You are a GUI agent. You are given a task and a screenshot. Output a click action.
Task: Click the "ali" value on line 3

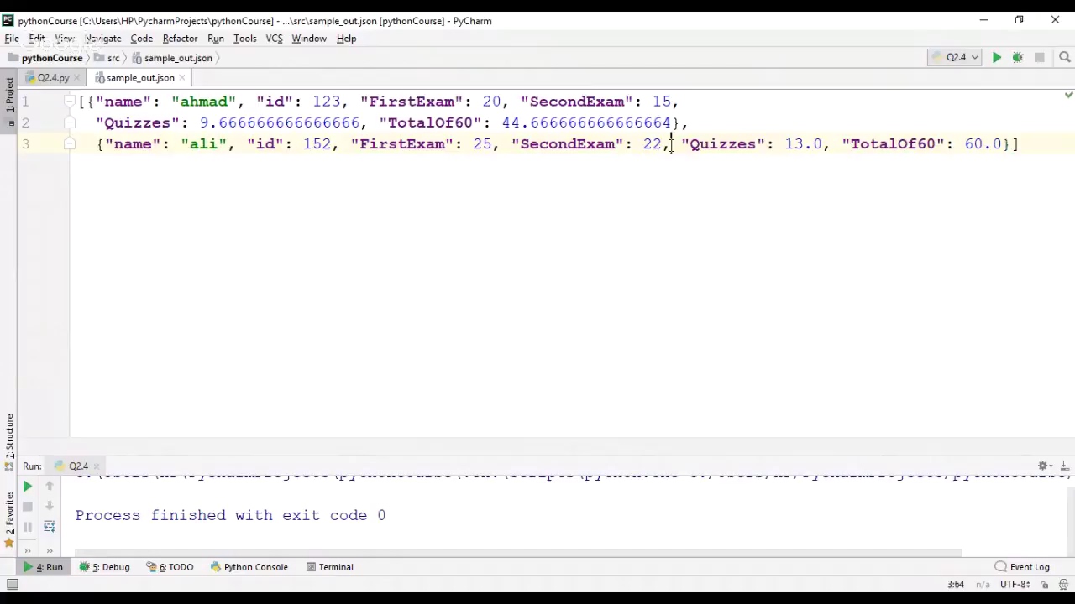[x=204, y=144]
